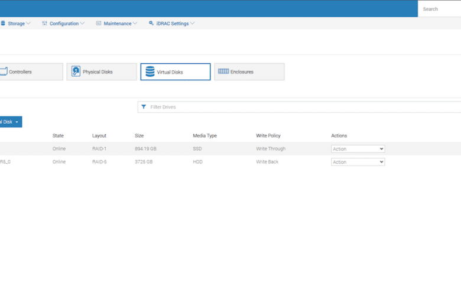
Task: Click the Actions column header
Action: tap(339, 135)
